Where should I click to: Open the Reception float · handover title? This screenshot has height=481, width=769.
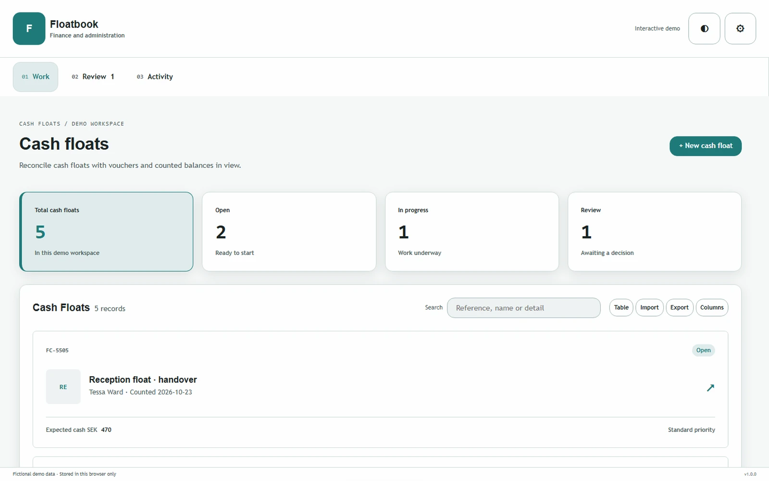click(143, 380)
